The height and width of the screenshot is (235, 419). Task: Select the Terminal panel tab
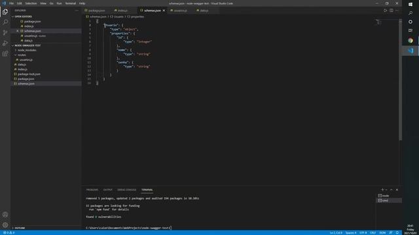coord(147,190)
